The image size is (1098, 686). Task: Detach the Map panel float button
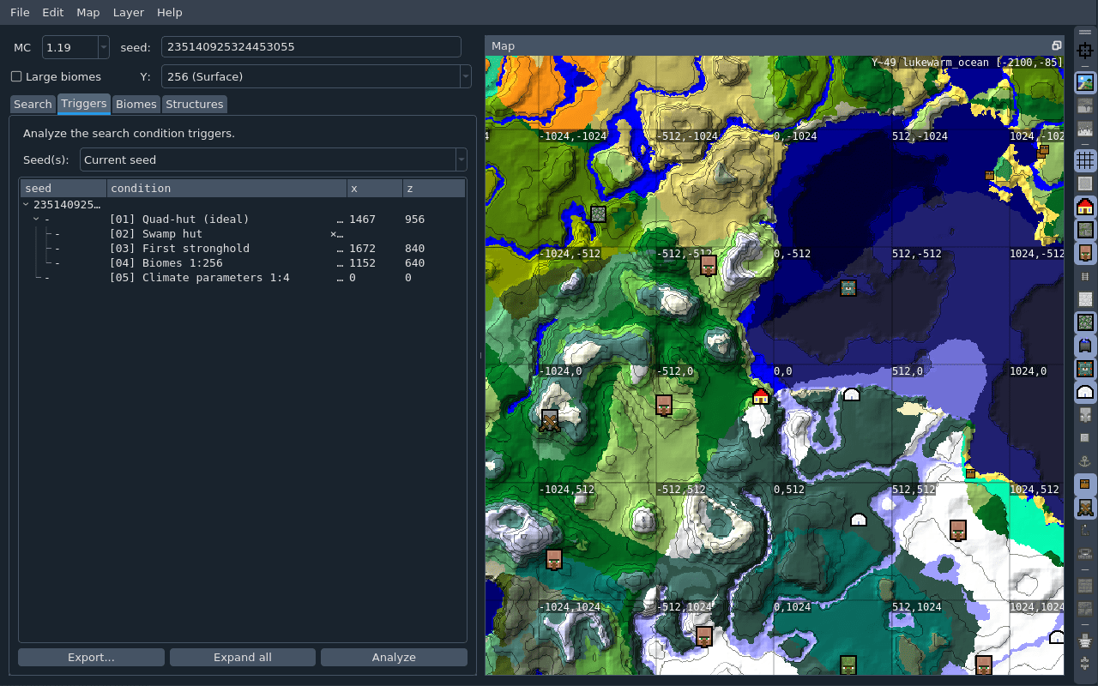(1057, 46)
